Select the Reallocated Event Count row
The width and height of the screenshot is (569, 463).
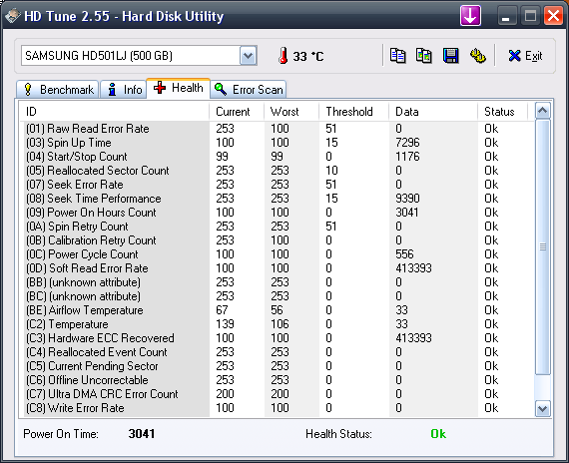(x=277, y=352)
